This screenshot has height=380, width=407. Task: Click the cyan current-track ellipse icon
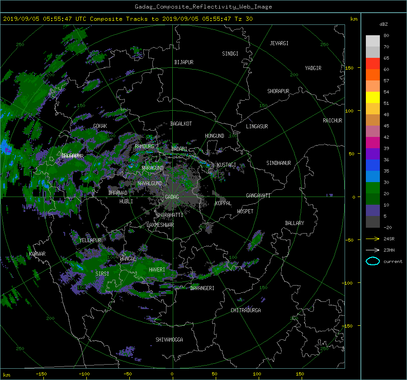pyautogui.click(x=373, y=261)
